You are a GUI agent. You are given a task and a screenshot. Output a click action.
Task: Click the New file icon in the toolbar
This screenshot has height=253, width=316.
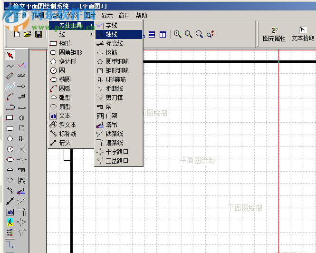coord(17,34)
